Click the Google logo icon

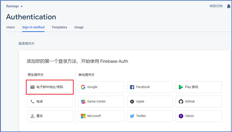83,87
